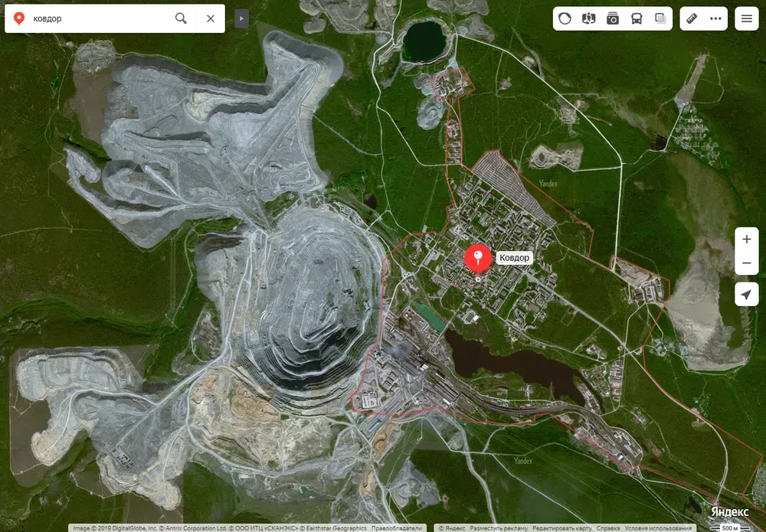
Task: Zoom in with the plus button
Action: (747, 239)
